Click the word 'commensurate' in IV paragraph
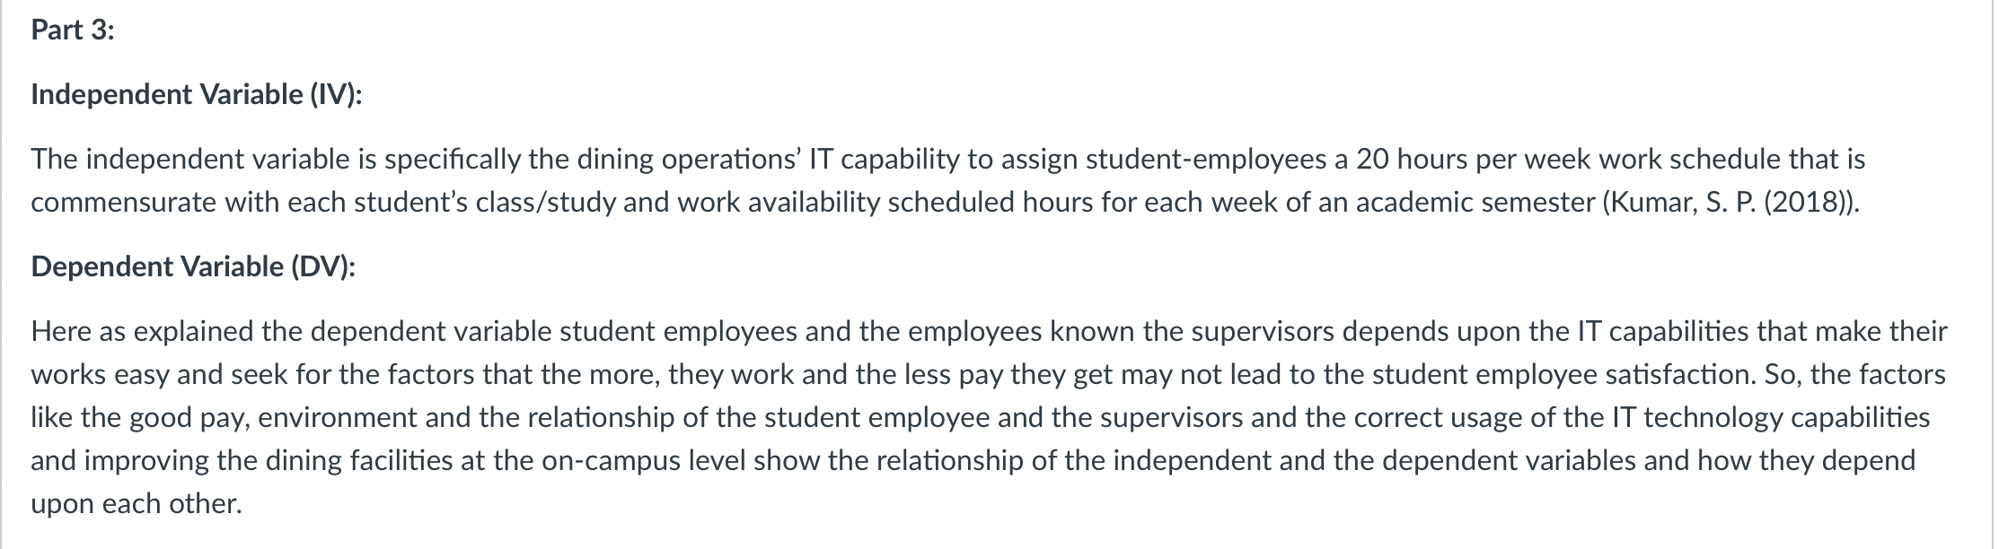1999x549 pixels. point(124,203)
